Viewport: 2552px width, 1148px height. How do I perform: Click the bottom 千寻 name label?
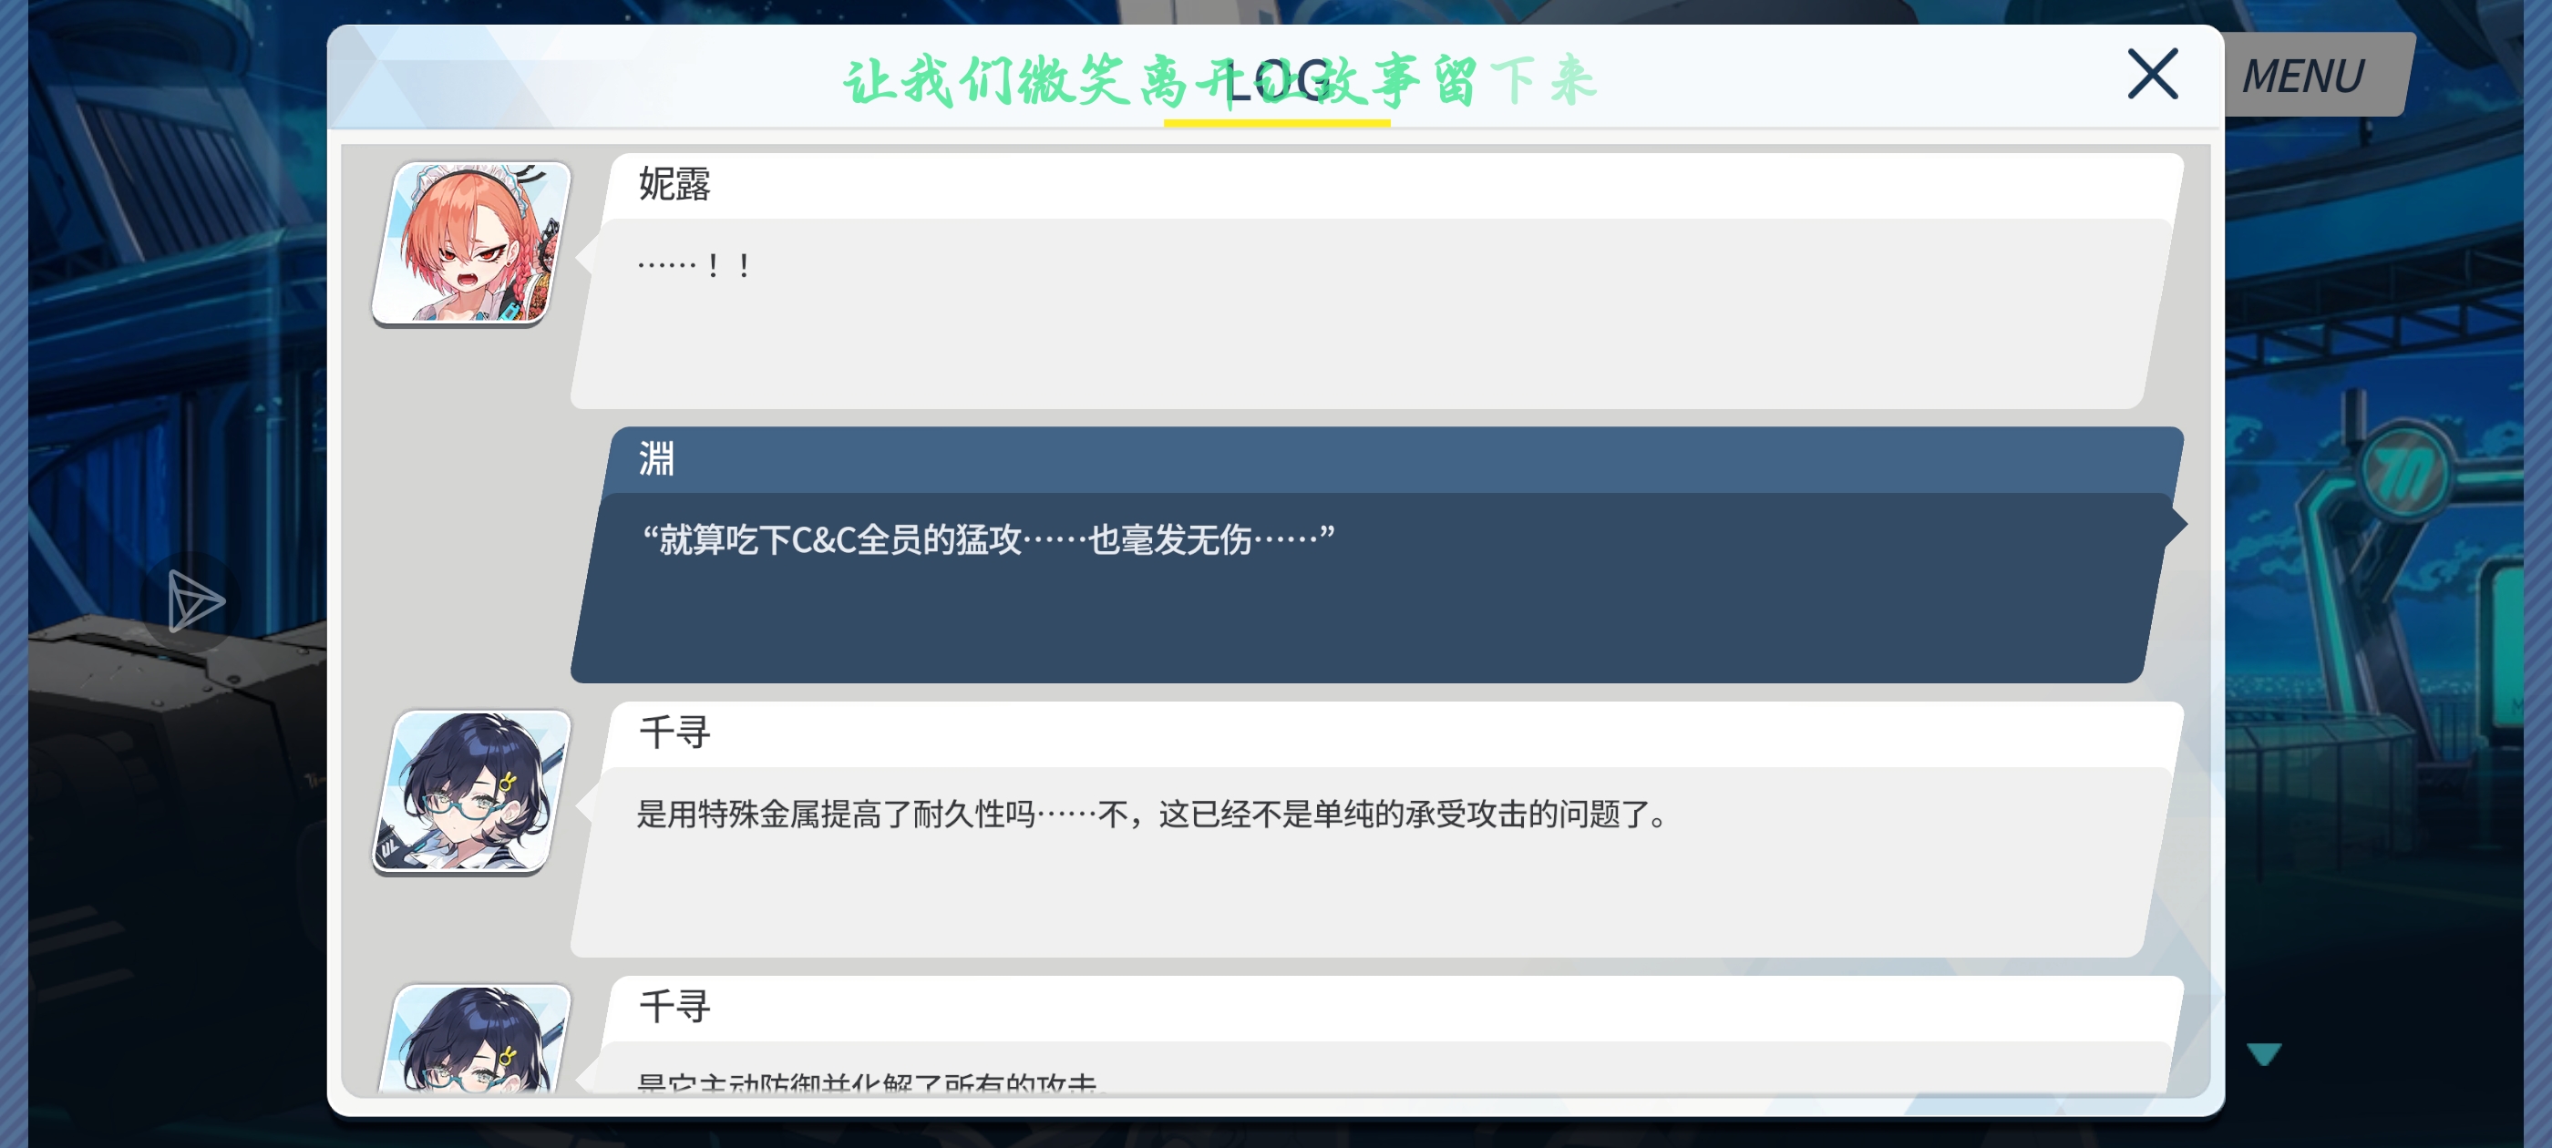click(x=674, y=1008)
